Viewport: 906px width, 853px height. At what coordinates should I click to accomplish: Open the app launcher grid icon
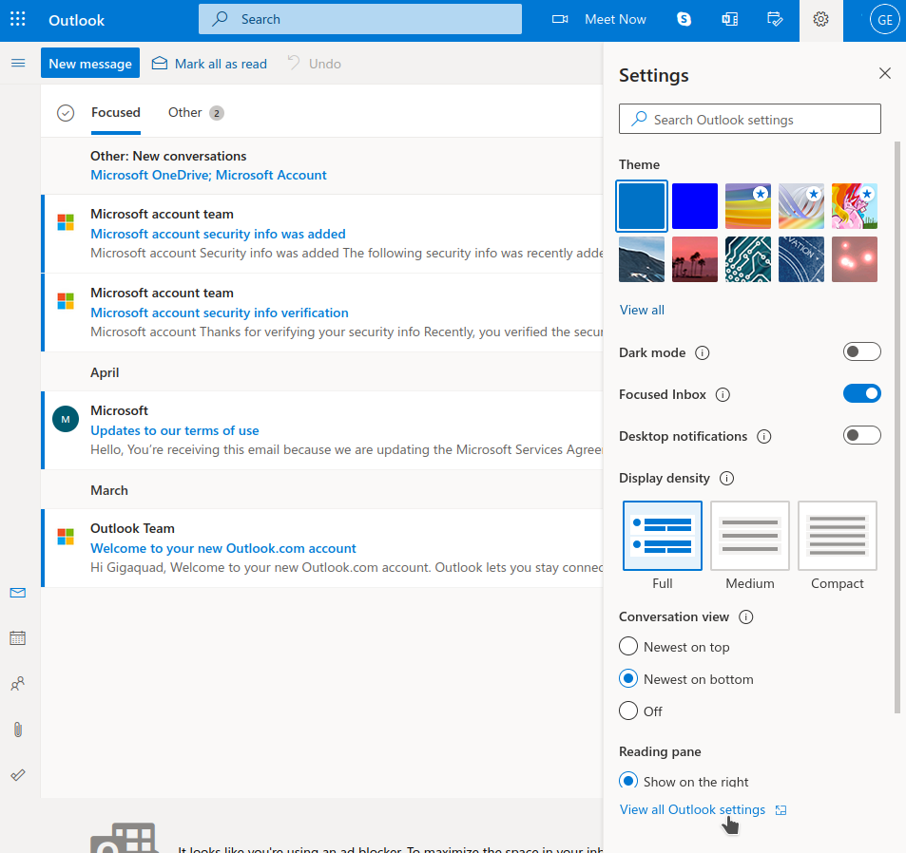[17, 19]
